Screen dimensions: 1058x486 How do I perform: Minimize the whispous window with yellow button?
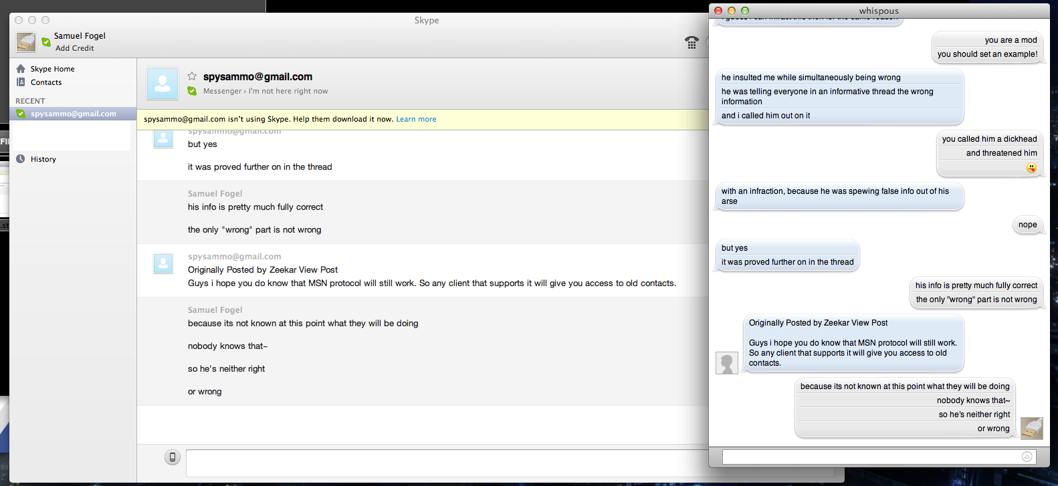732,11
